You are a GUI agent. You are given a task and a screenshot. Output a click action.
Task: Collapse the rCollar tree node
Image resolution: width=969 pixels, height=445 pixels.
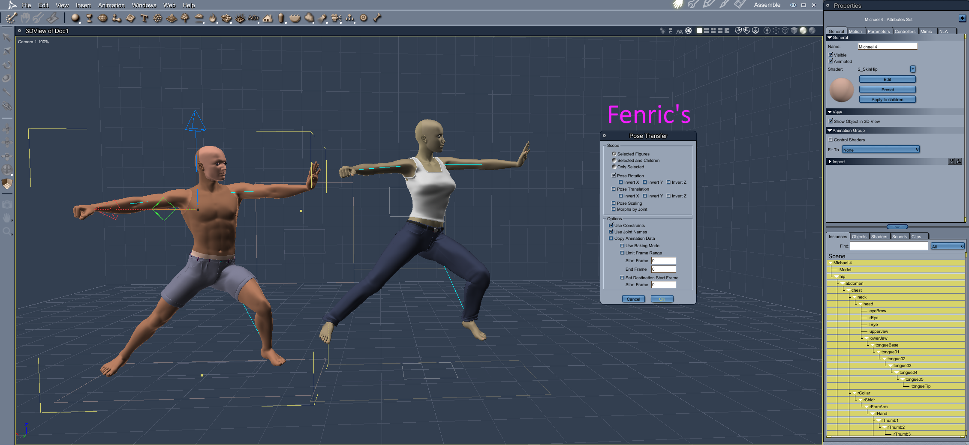855,393
